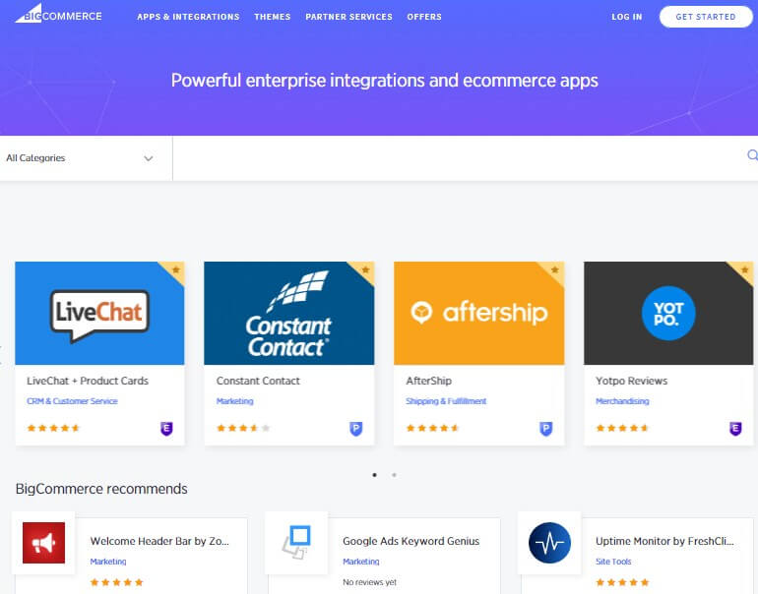The image size is (758, 594).
Task: Select the first carousel page dot
Action: (x=375, y=475)
